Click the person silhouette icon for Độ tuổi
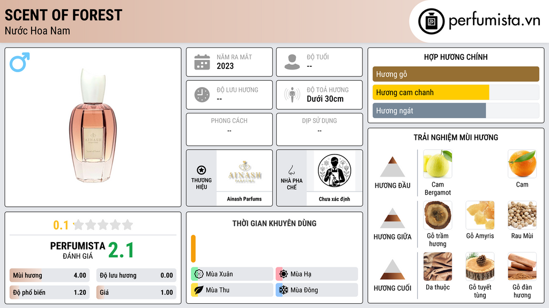The height and width of the screenshot is (308, 549). (x=292, y=62)
